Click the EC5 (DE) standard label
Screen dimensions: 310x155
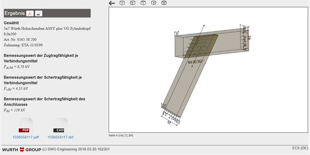300,148
